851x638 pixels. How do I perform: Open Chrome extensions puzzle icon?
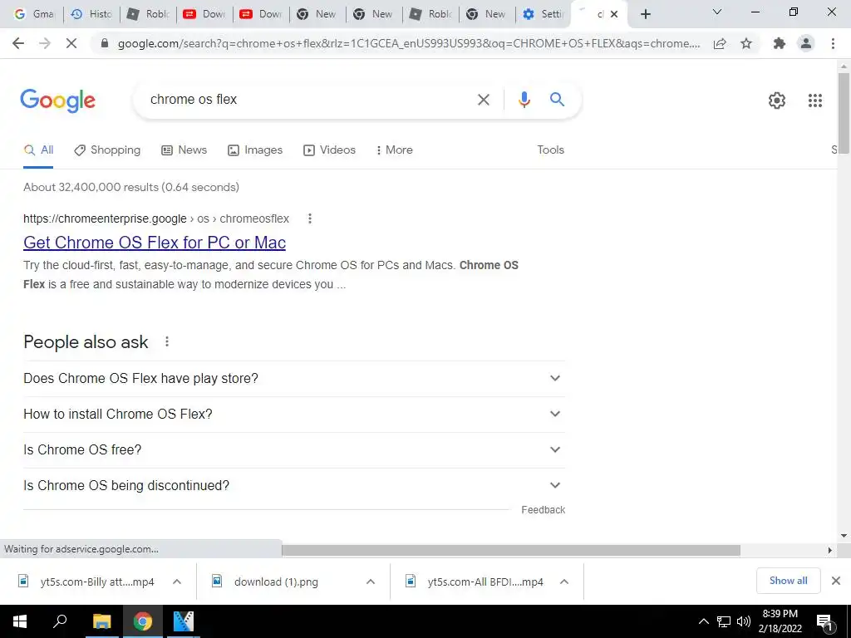point(780,43)
